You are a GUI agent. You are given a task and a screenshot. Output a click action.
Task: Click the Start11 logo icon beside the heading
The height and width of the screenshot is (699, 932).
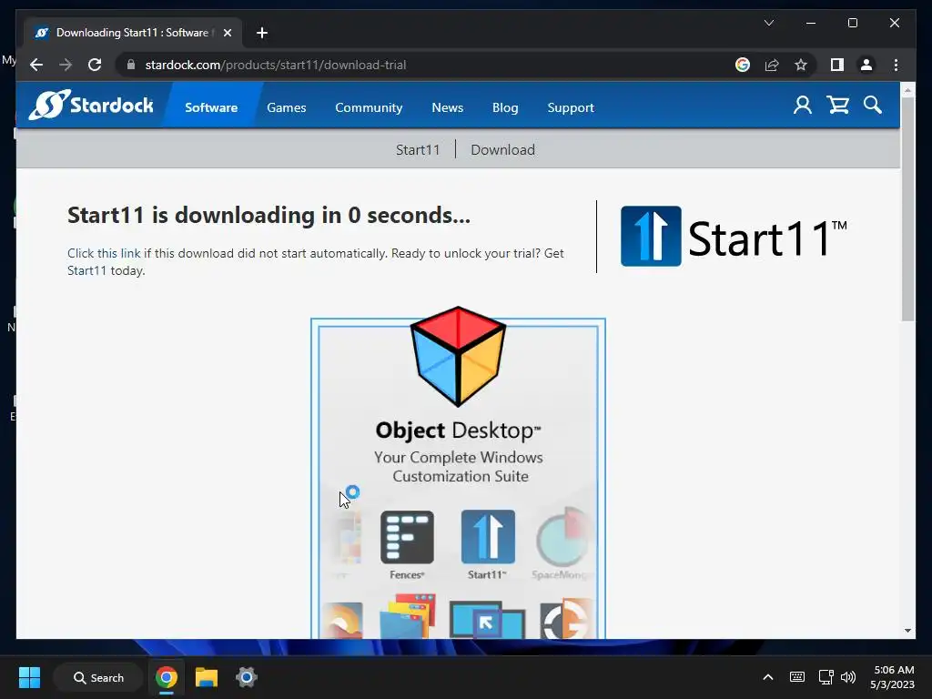coord(651,236)
